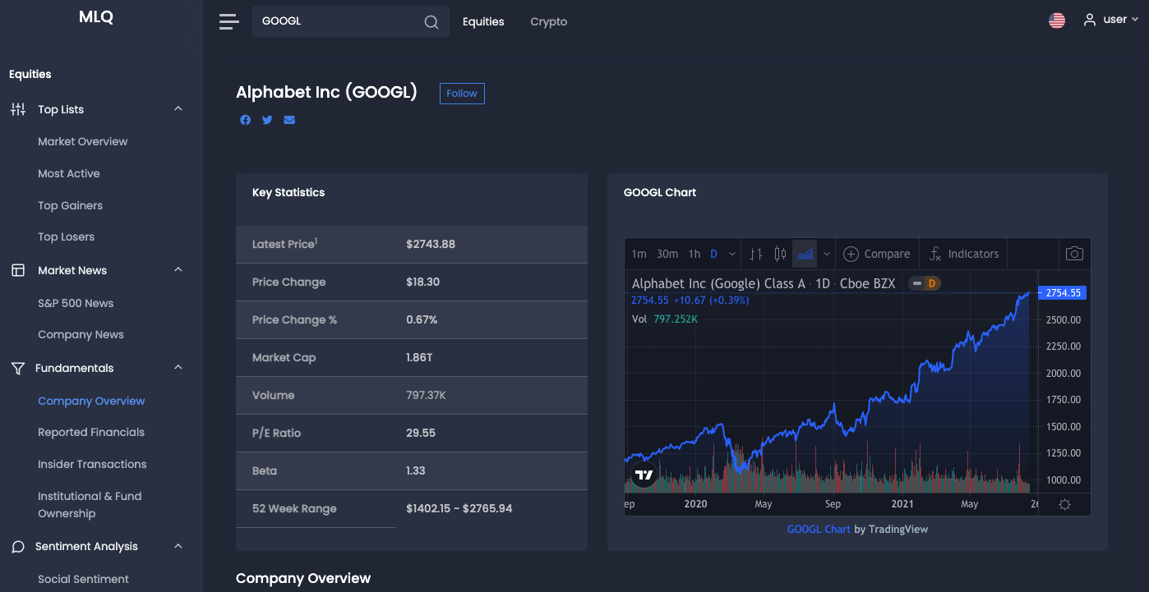Open Company Overview page
The height and width of the screenshot is (592, 1149).
(91, 401)
